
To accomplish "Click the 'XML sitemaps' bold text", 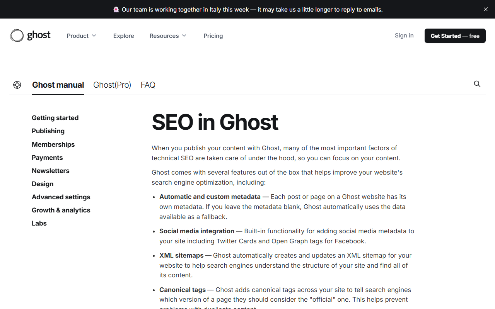I will click(181, 255).
